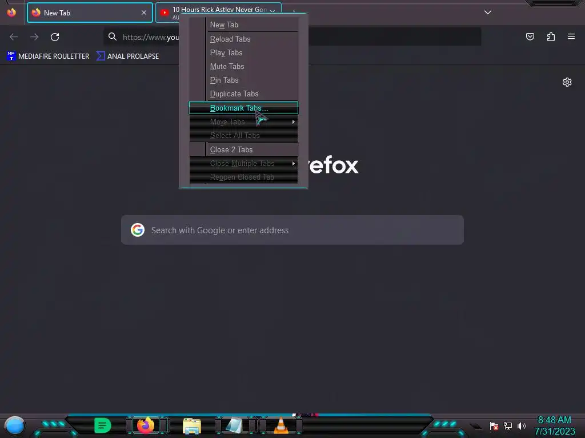Screen dimensions: 585x438
Task: Expand the Move Tabs submenu arrow
Action: pyautogui.click(x=294, y=122)
